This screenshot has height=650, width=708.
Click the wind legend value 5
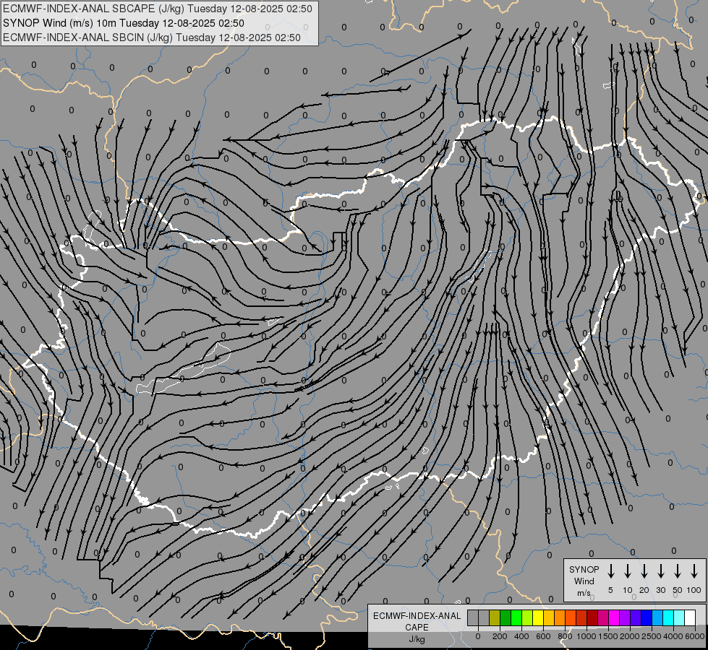[x=610, y=590]
